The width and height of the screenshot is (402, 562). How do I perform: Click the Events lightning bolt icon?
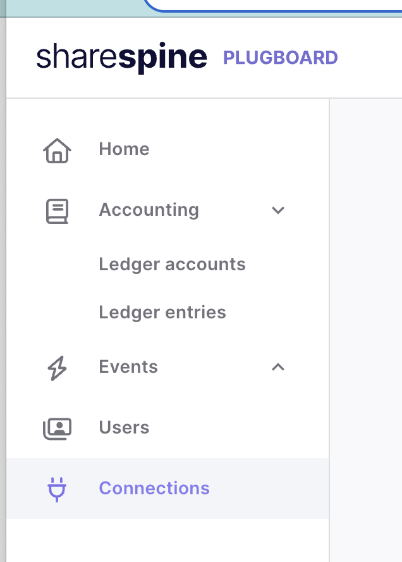click(x=57, y=368)
